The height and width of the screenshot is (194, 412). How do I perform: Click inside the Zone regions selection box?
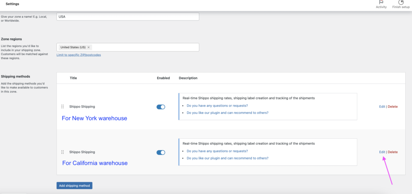(145, 47)
